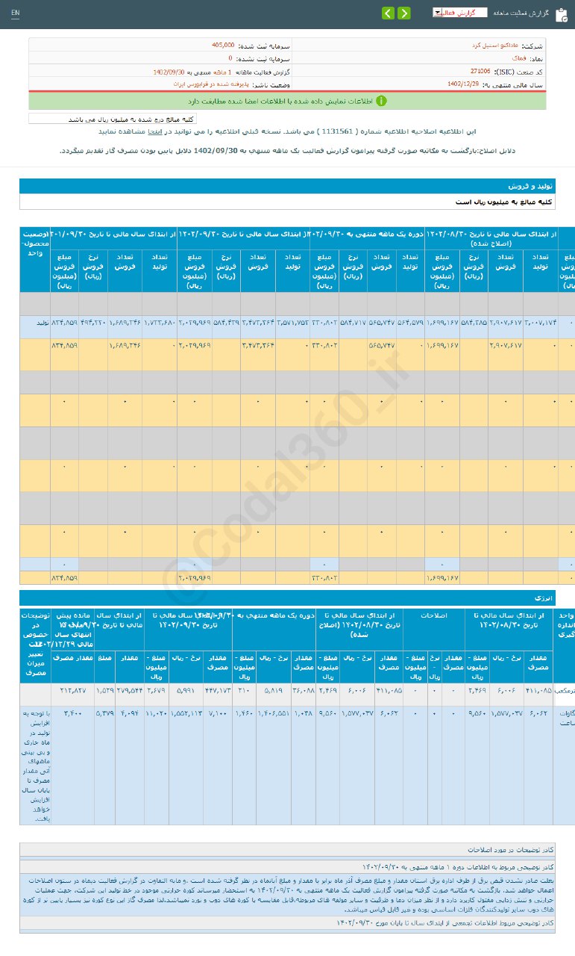This screenshot has width=575, height=956.
Task: Click the اصلاحات column header in energy table
Action: [x=433, y=615]
